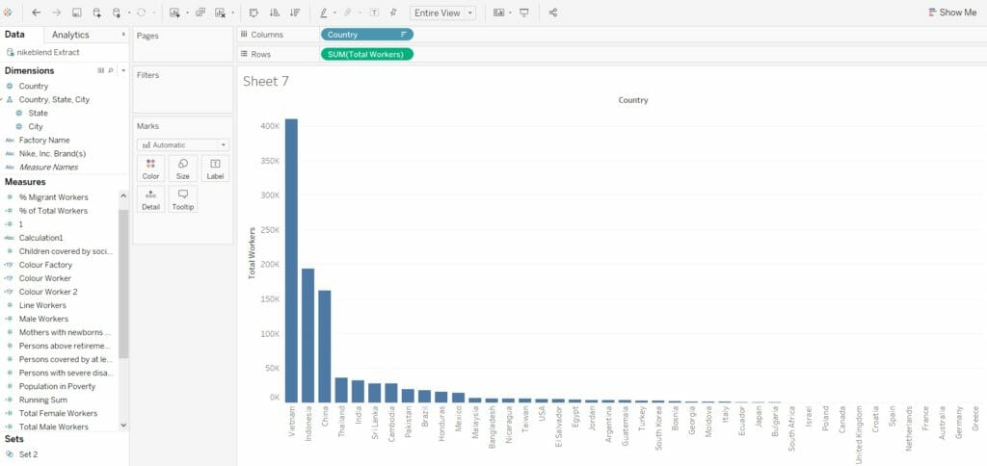Open Tooltip card in Marks
Viewport: 987px width, 466px height.
(182, 198)
